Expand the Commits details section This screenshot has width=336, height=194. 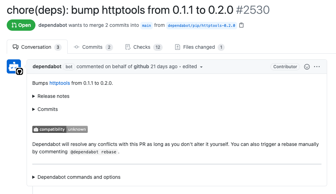click(45, 109)
